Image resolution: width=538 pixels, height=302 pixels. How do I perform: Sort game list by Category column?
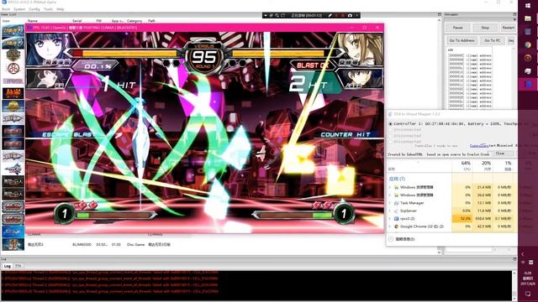click(x=134, y=21)
